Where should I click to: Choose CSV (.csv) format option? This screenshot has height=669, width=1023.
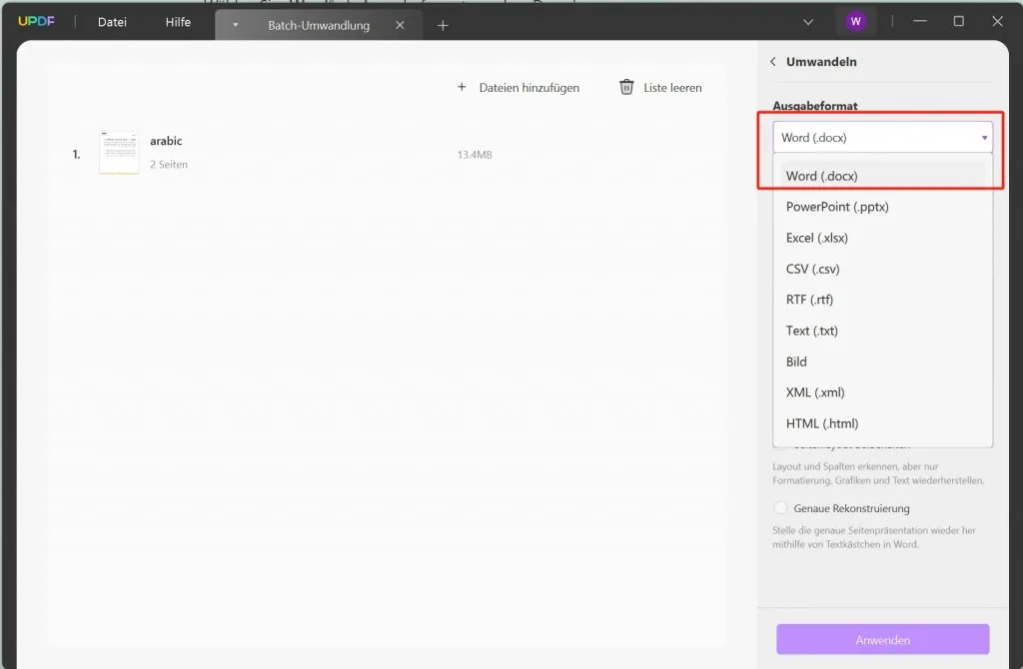[x=882, y=269]
